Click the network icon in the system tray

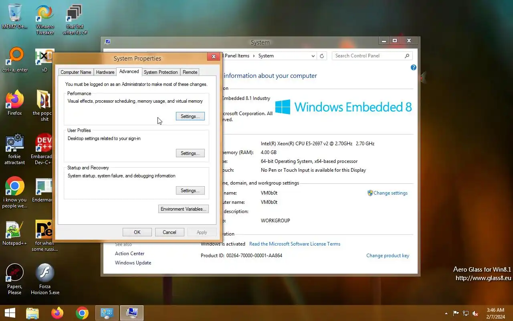coord(466,313)
